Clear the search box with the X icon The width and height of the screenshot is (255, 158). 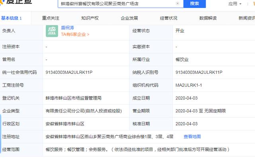(x=178, y=4)
